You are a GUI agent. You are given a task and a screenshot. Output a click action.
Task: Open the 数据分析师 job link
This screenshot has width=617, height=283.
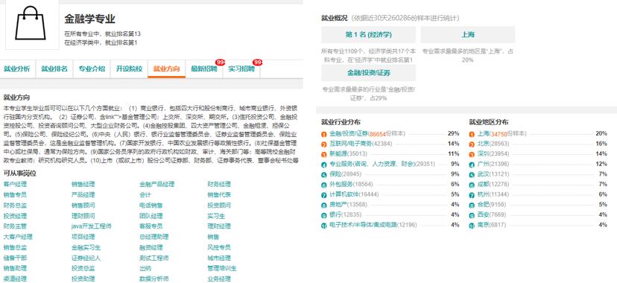coord(154,279)
